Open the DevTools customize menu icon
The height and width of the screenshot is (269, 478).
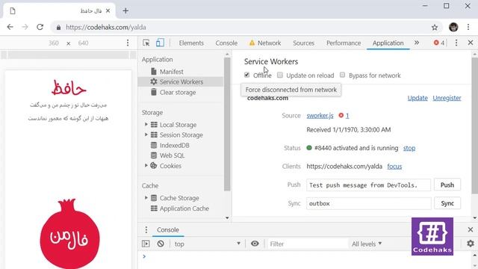(x=456, y=43)
